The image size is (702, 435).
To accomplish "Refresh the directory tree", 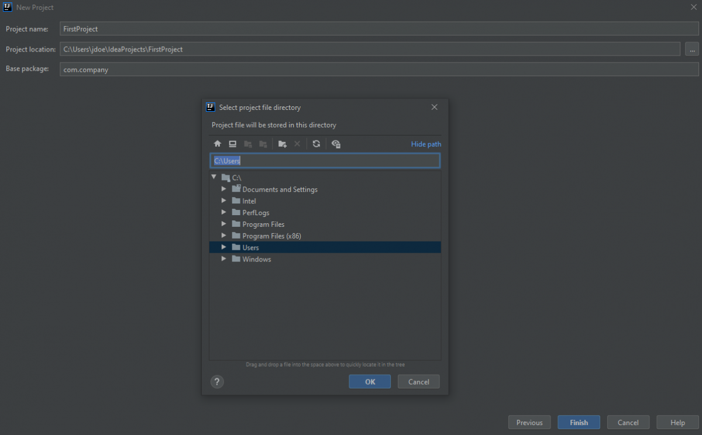I will (316, 144).
